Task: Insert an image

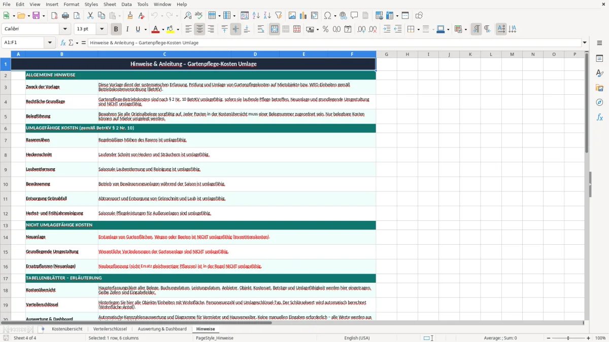Action: tap(292, 16)
